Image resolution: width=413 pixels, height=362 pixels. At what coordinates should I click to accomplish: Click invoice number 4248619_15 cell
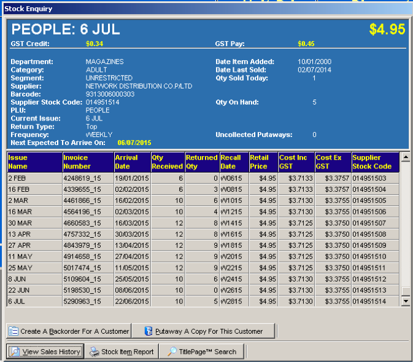tap(87, 178)
